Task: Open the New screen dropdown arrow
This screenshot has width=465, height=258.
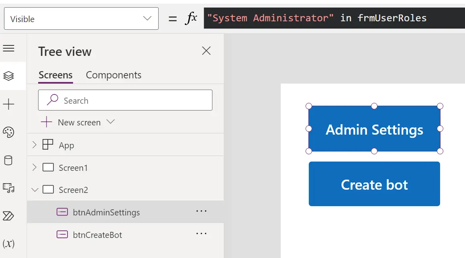Action: [x=110, y=122]
